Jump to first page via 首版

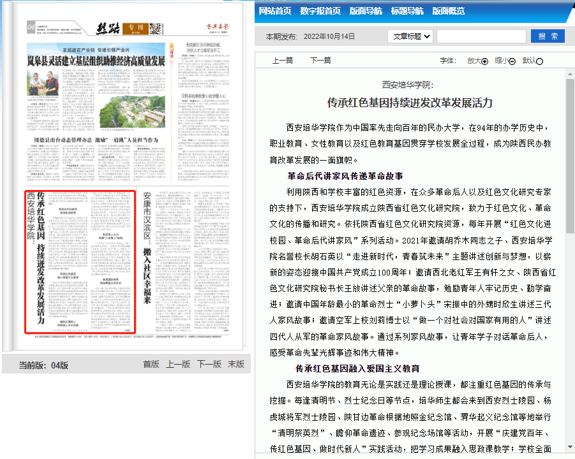point(151,364)
